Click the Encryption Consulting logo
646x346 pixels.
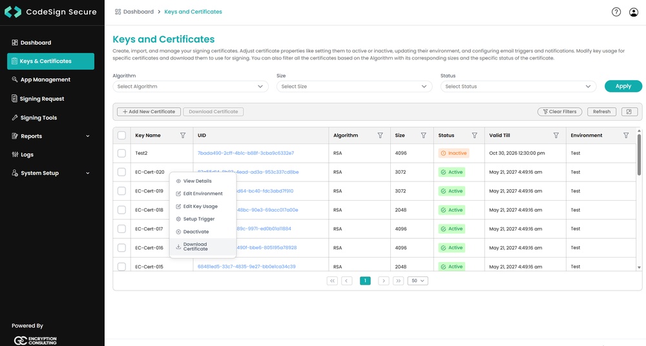[35, 341]
